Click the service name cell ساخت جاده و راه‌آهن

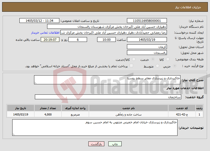coord(129,114)
